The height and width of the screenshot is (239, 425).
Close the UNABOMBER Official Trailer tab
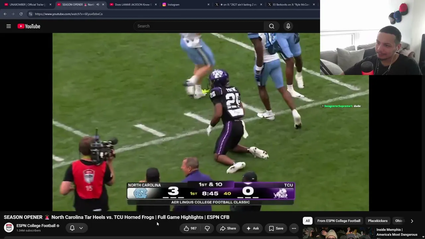point(50,5)
